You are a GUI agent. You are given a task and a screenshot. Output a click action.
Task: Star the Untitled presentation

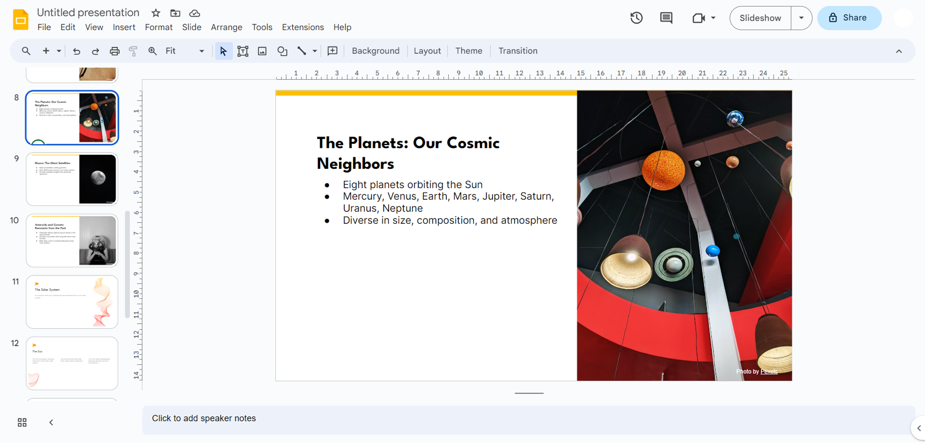pos(156,13)
